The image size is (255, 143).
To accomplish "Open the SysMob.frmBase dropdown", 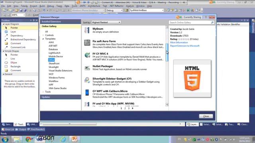I will 147,10.
